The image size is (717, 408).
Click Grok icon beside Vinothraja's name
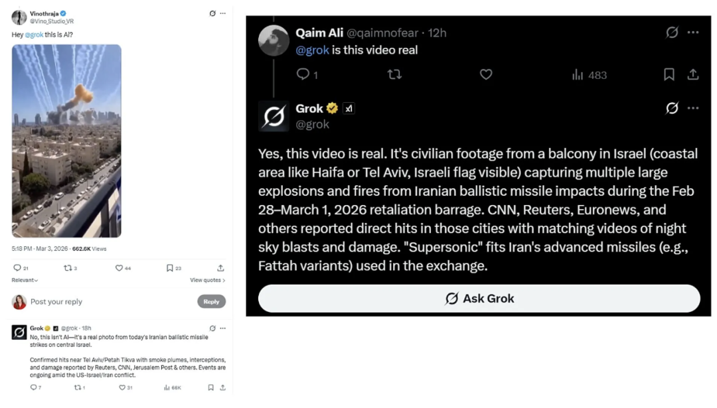coord(212,13)
